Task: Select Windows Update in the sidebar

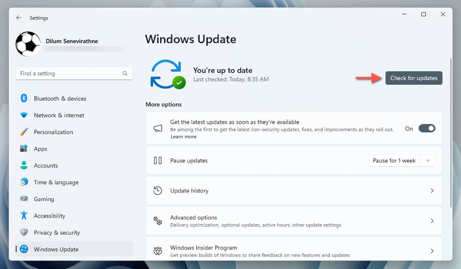Action: 74,249
